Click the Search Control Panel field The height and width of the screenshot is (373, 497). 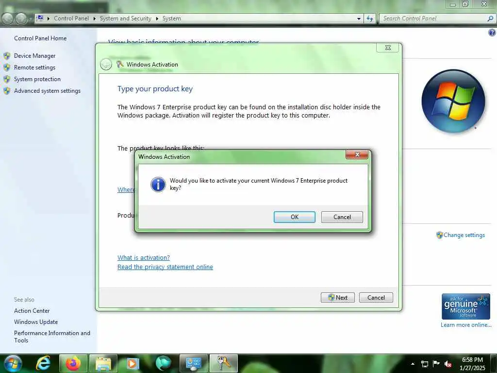433,18
